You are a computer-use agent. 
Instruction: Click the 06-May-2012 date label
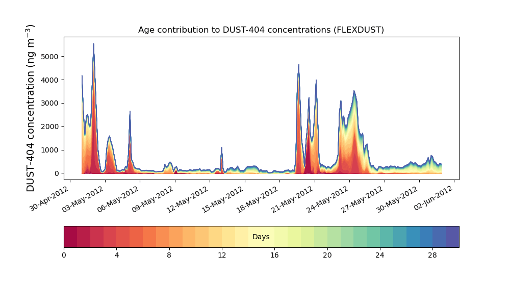coord(119,199)
